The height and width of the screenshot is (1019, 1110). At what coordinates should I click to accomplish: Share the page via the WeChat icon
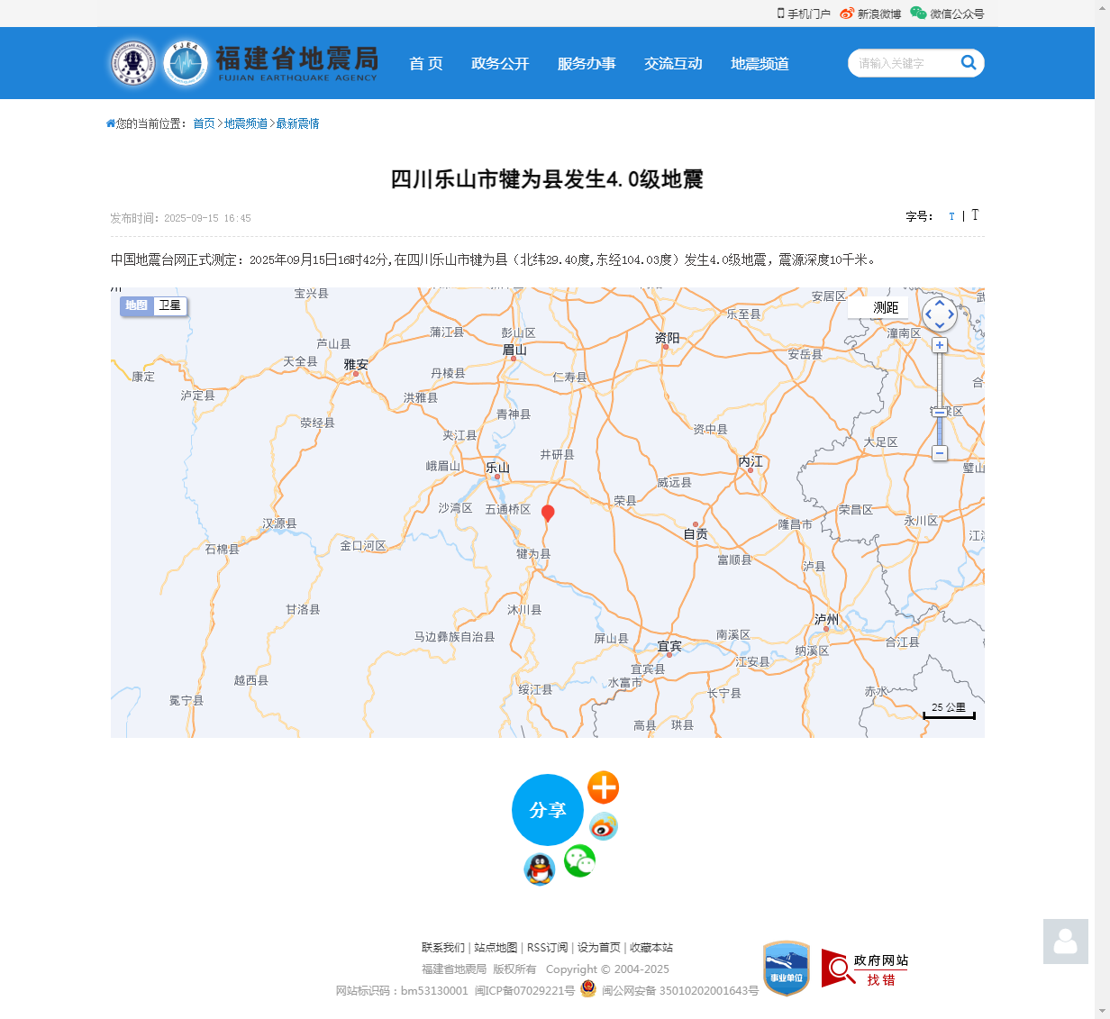coord(579,860)
